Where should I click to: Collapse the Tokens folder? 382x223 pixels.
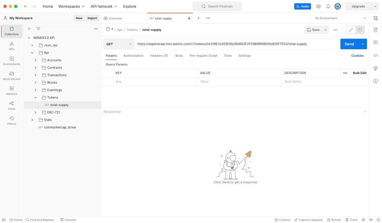[x=36, y=97]
